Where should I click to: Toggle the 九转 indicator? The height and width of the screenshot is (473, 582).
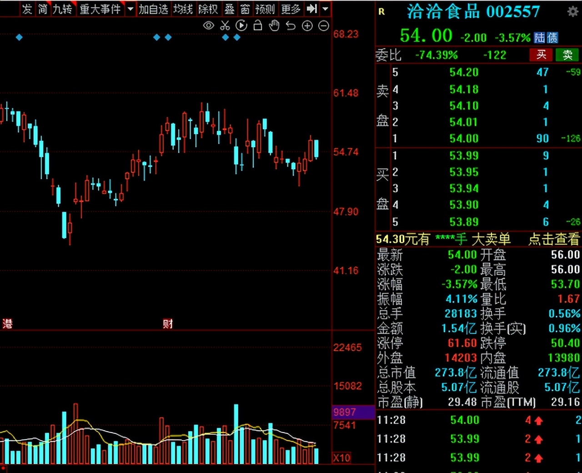62,9
